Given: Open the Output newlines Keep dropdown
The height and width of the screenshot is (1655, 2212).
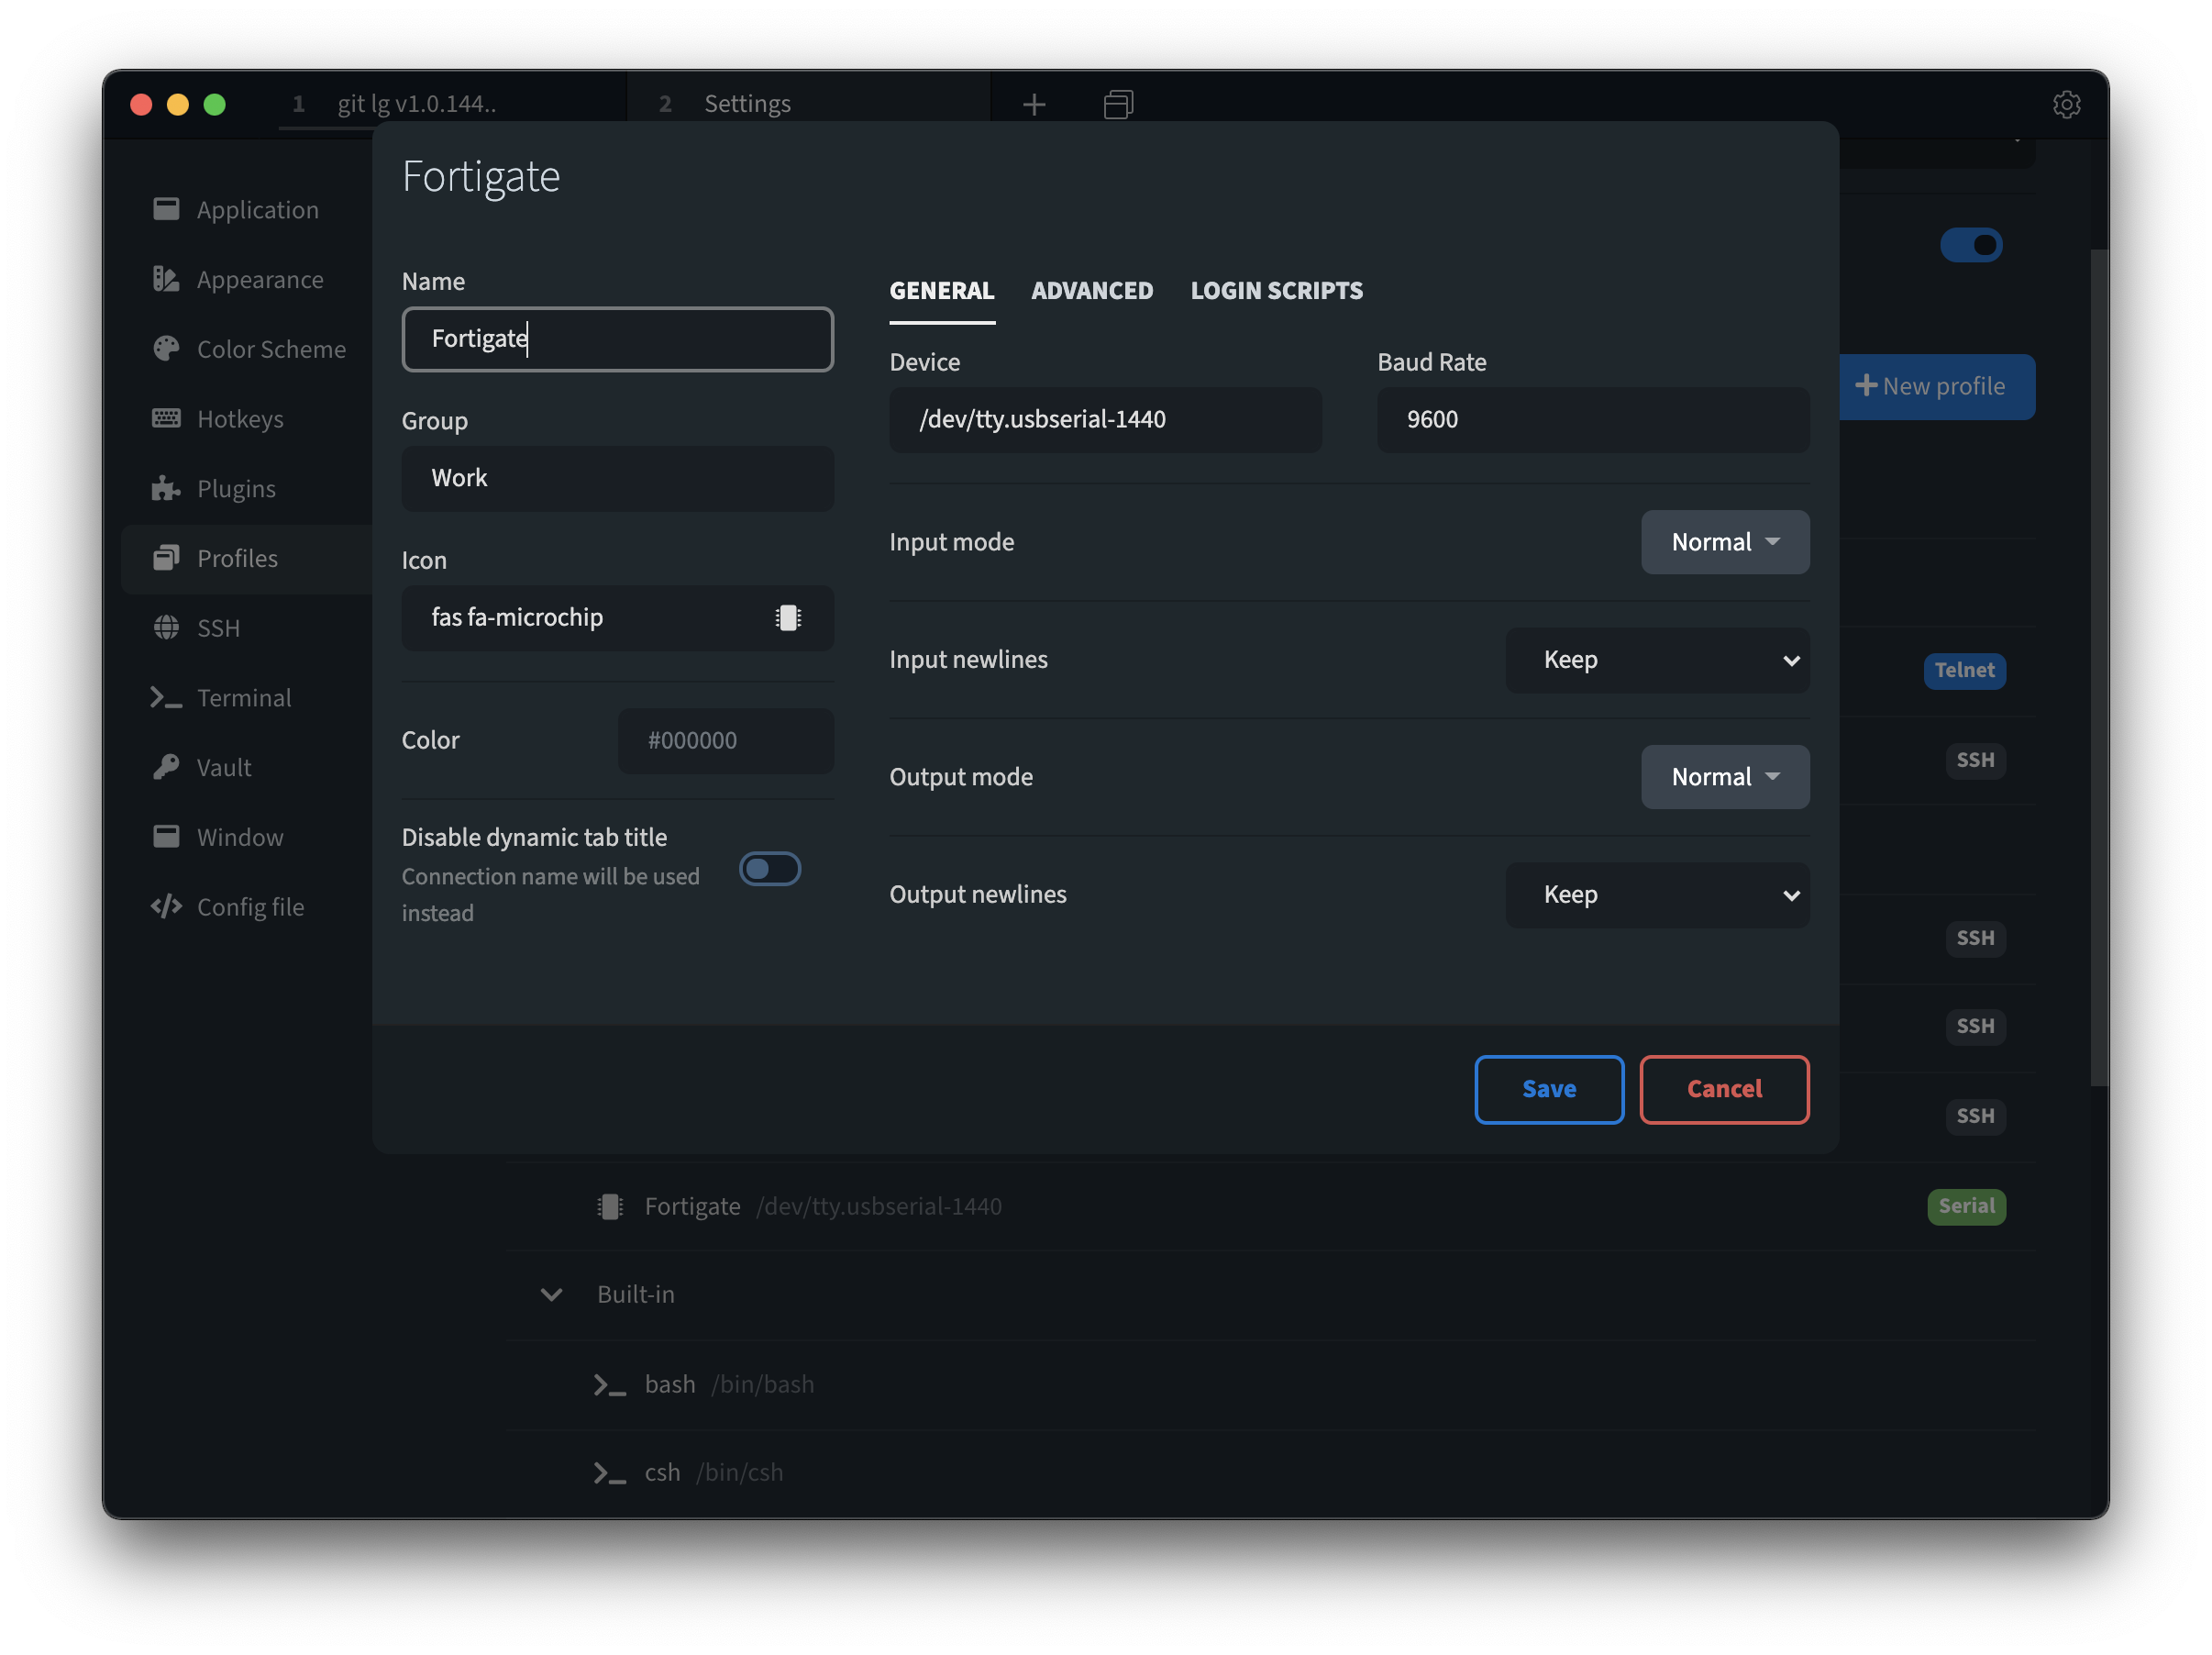Looking at the screenshot, I should 1657,894.
